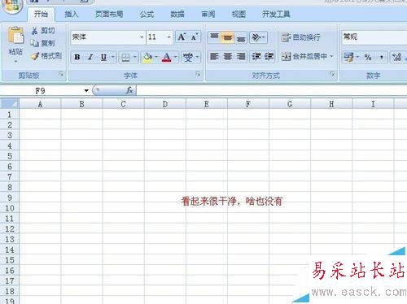Screen dimensions: 407x304
Task: Increase indent
Action: (x=269, y=57)
